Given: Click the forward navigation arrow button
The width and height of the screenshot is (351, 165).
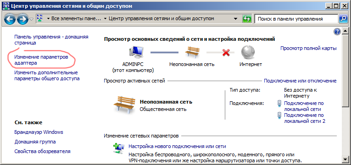Looking at the screenshot, I should tap(22, 19).
